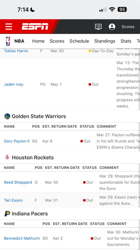Open Jaden Ivey player link
This screenshot has width=140, height=250.
coord(14,84)
